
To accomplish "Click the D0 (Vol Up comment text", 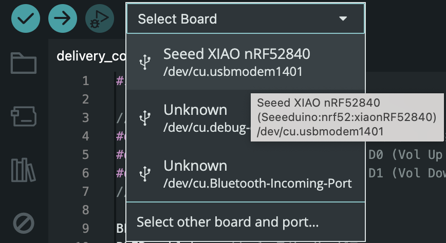I will point(405,155).
